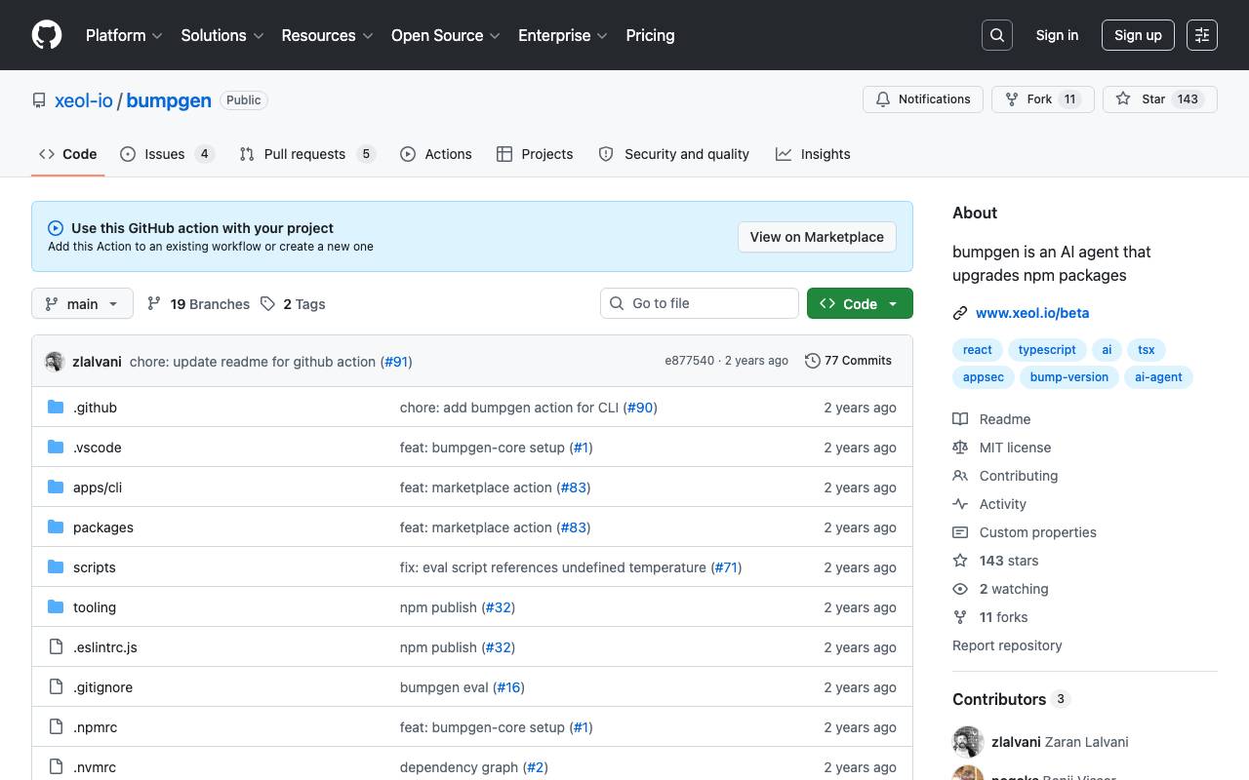1249x780 pixels.
Task: Click the .github folder icon
Action: coord(56,408)
